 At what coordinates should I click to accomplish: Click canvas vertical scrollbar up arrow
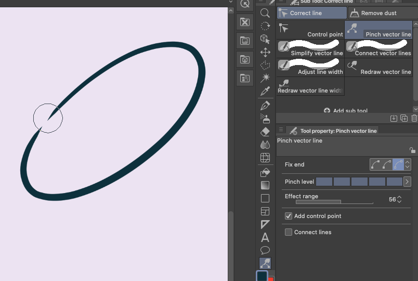click(231, 11)
